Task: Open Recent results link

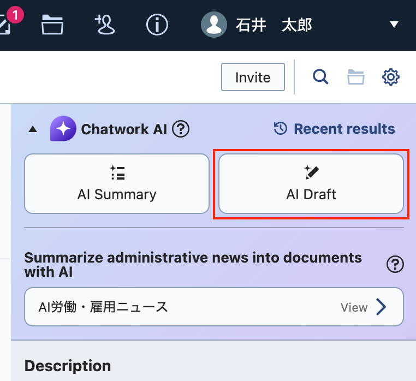Action: point(334,129)
